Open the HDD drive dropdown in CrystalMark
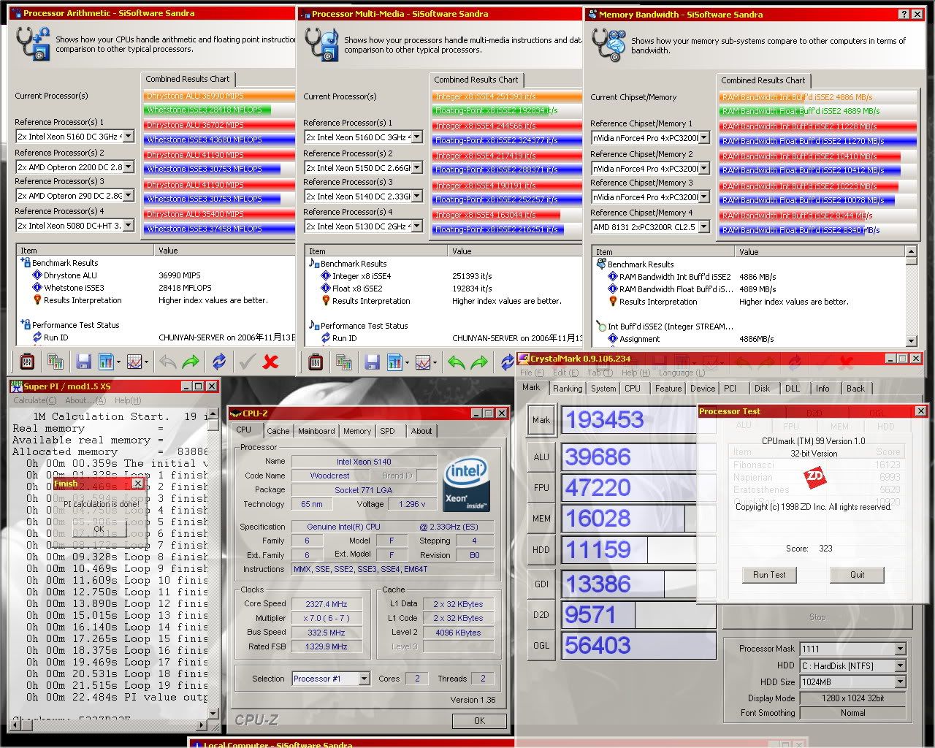The image size is (935, 748). coord(900,665)
